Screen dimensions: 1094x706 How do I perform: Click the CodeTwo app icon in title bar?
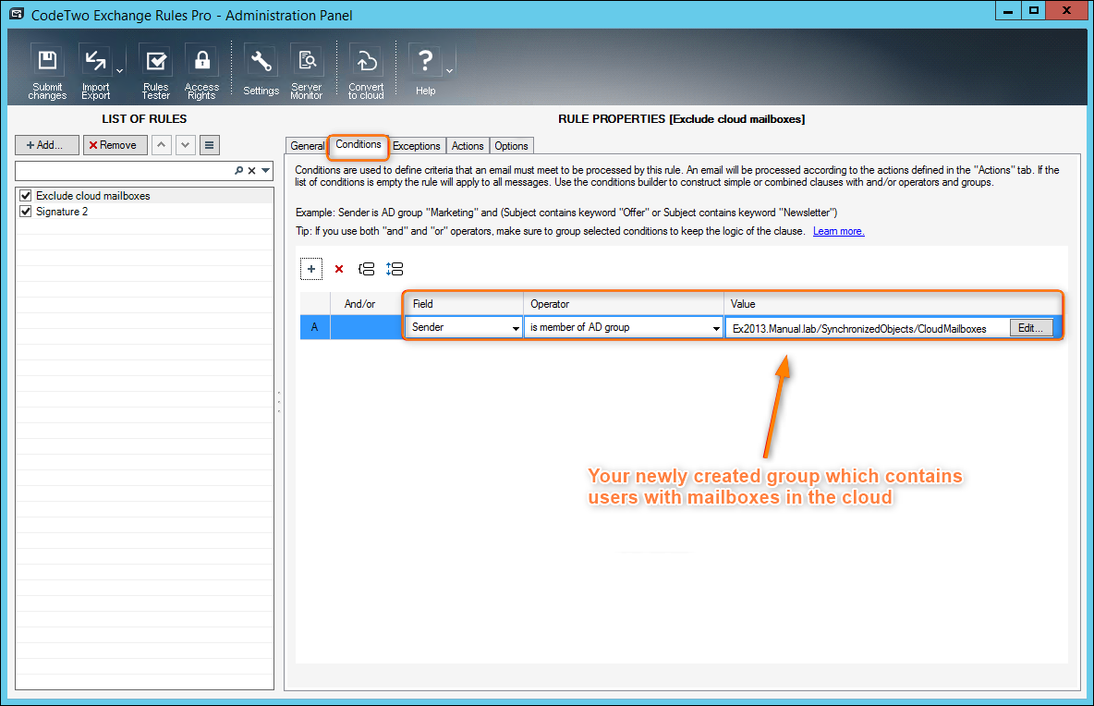tap(17, 14)
